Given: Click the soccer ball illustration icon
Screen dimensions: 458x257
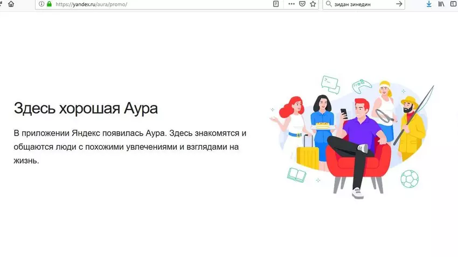Looking at the screenshot, I should [x=410, y=178].
